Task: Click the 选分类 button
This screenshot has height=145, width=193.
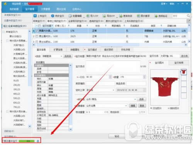Action: [x=184, y=56]
